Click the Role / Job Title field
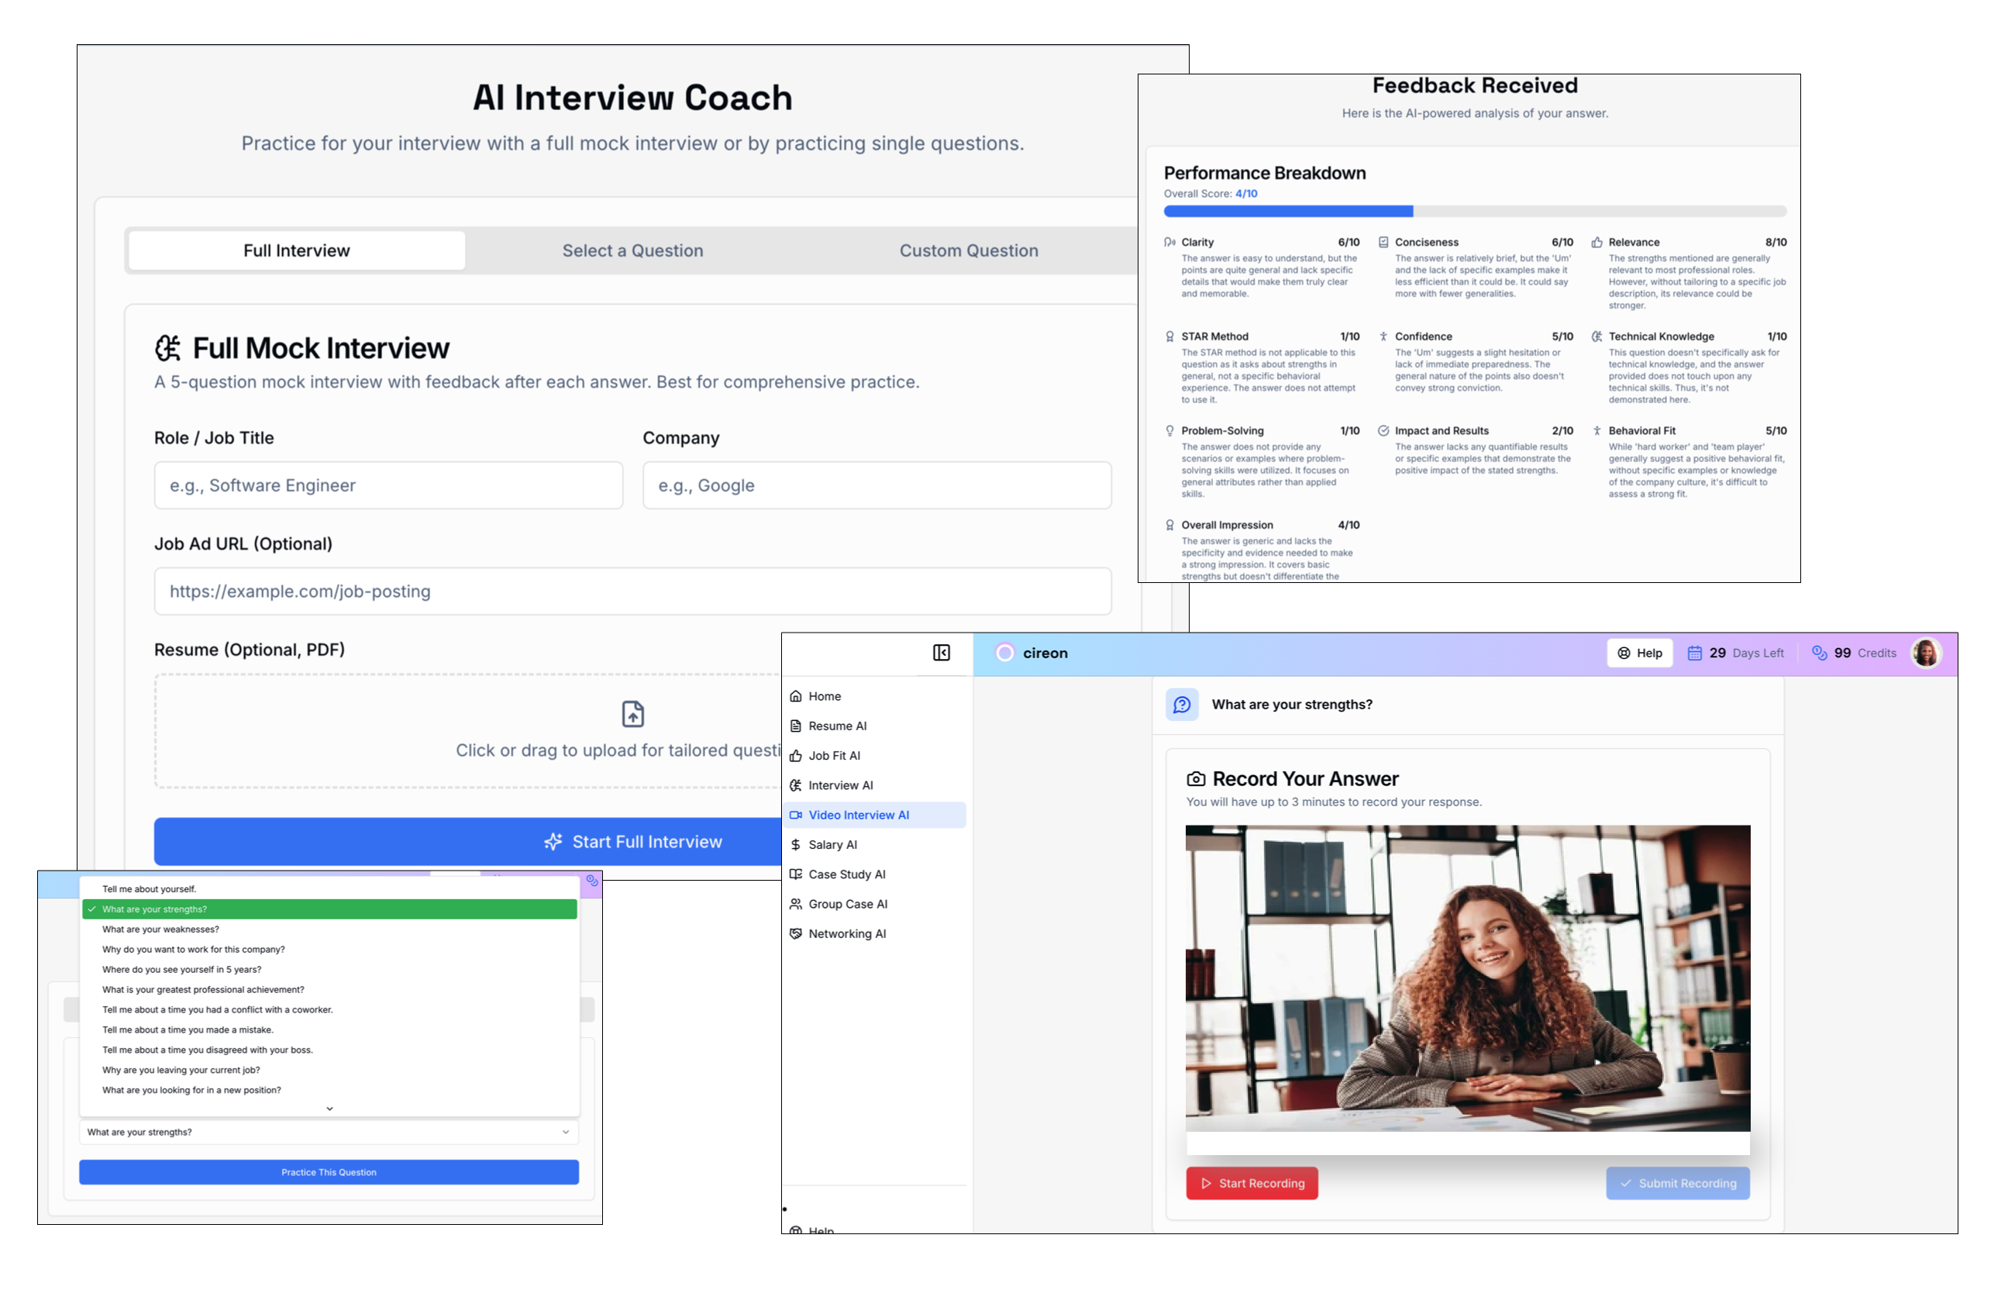 click(x=388, y=486)
